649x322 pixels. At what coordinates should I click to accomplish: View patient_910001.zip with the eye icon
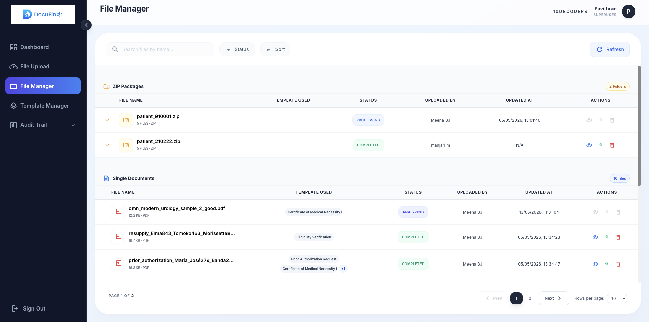pyautogui.click(x=589, y=120)
